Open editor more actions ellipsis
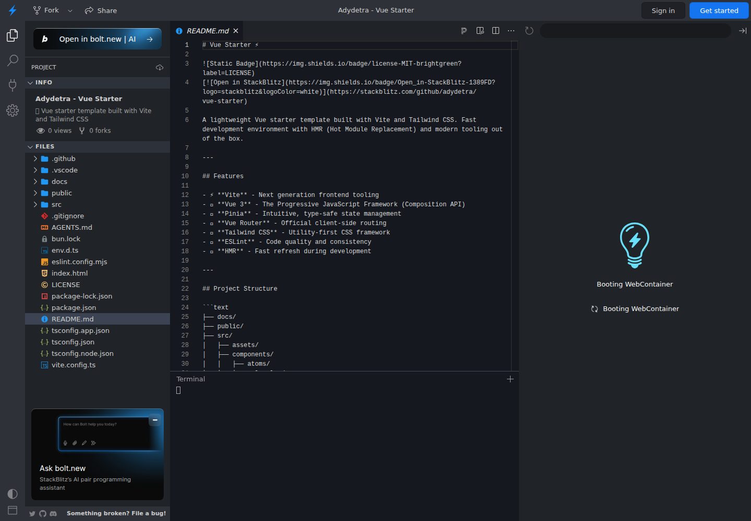This screenshot has width=751, height=521. pyautogui.click(x=511, y=31)
